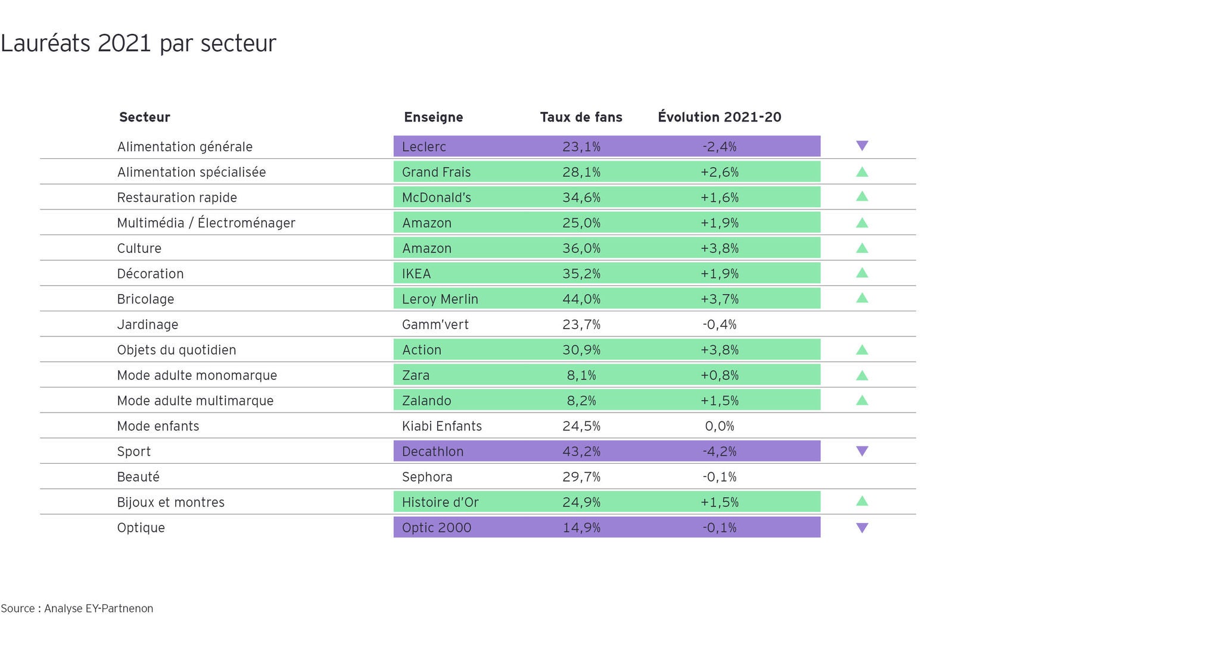This screenshot has height=647, width=1220.
Task: Click the Sephora brand cell
Action: (x=427, y=477)
